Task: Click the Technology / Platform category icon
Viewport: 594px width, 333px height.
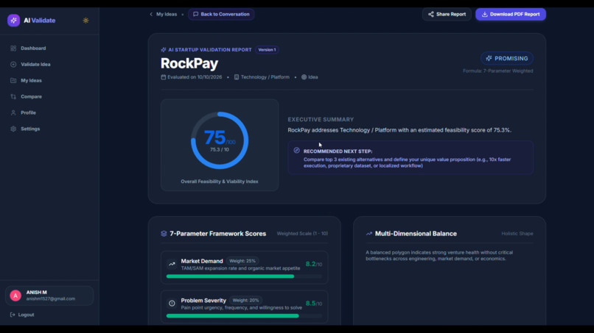Action: [x=237, y=77]
